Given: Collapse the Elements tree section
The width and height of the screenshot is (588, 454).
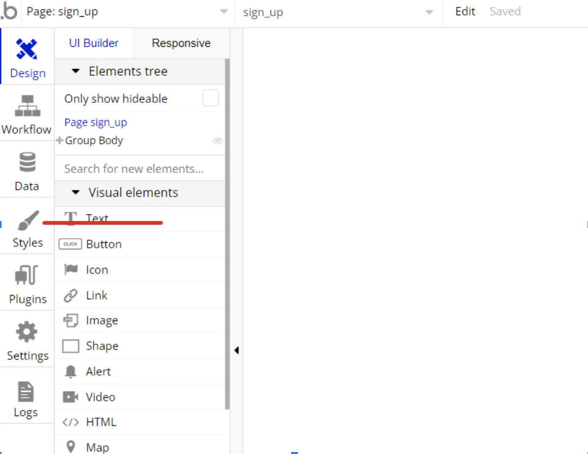Looking at the screenshot, I should click(76, 71).
